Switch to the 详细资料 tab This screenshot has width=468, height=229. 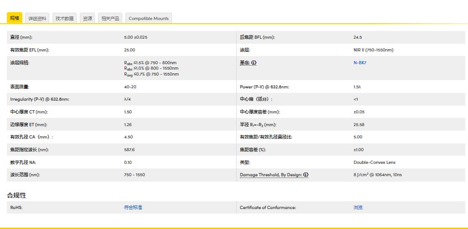click(x=37, y=19)
